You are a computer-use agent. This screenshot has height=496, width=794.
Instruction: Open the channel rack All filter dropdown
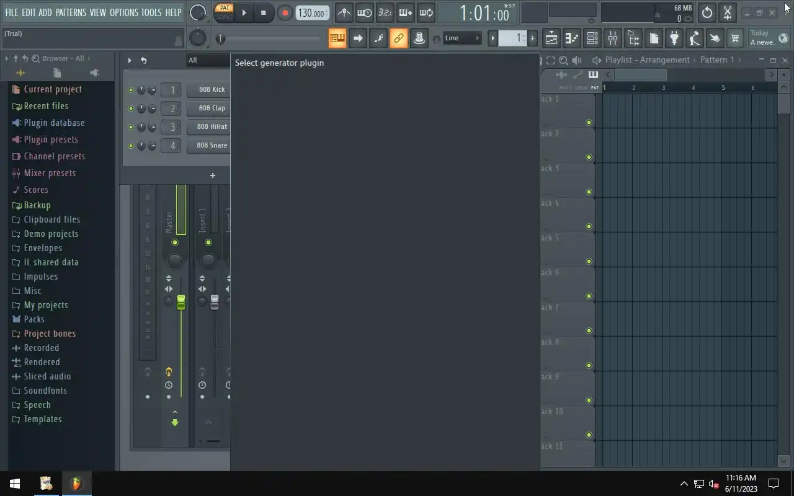click(208, 60)
